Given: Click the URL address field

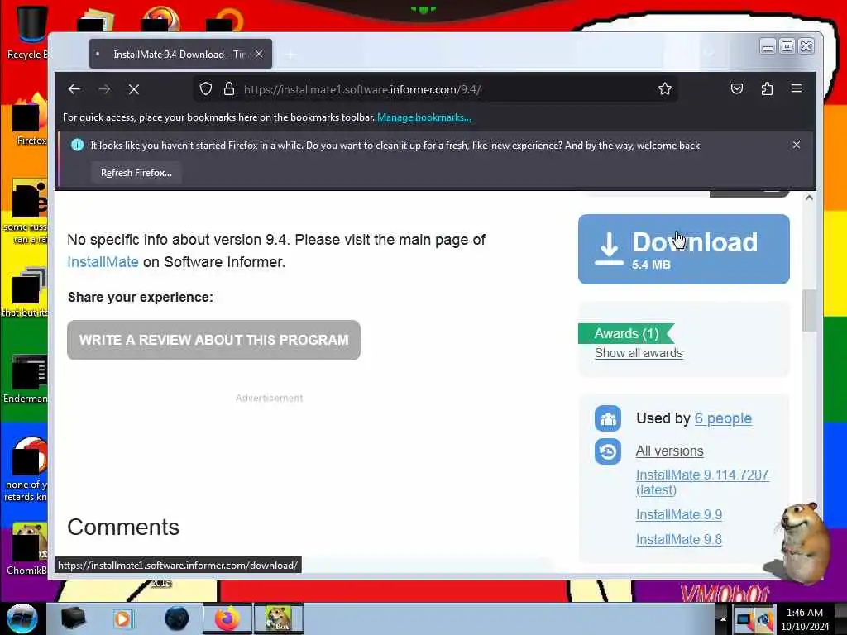Looking at the screenshot, I should (436, 89).
